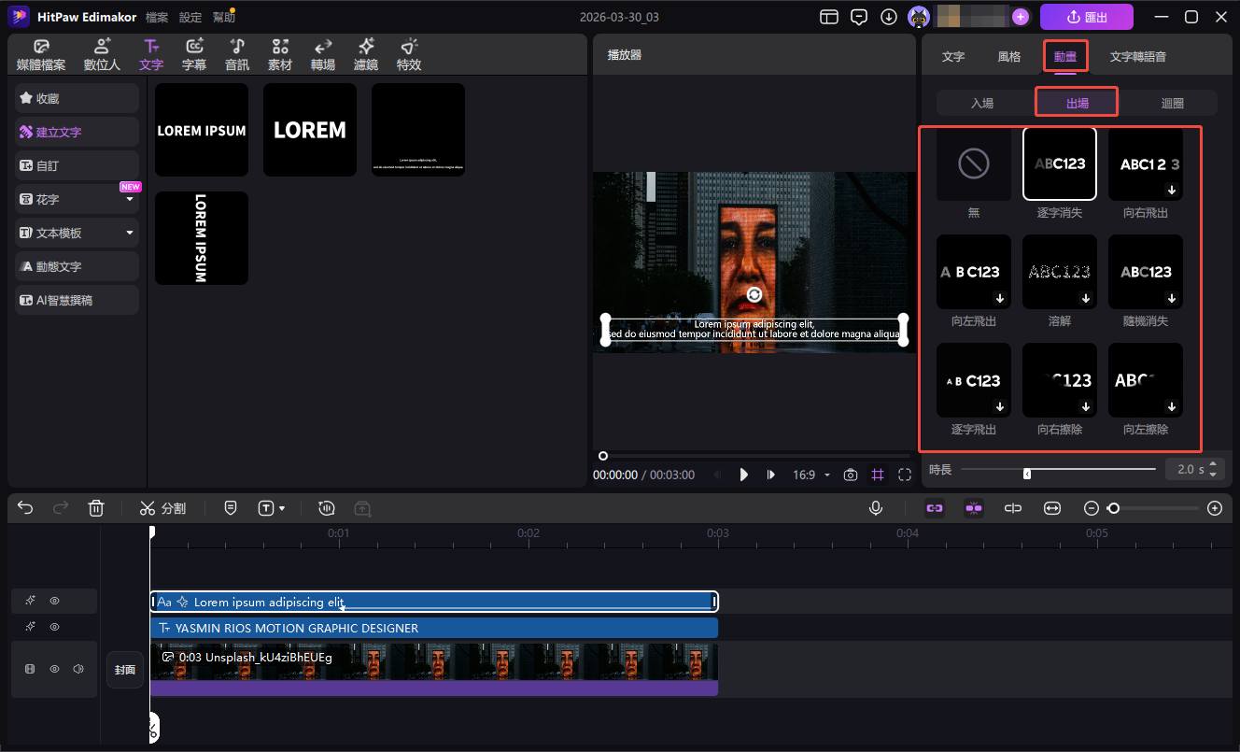1240x752 pixels.
Task: Enter fullscreen preview in the player
Action: [904, 475]
